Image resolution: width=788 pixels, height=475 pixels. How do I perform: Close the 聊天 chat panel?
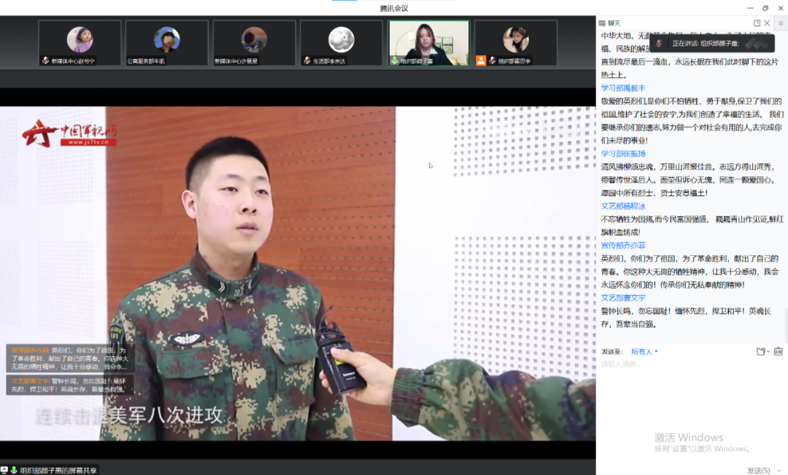click(767, 23)
